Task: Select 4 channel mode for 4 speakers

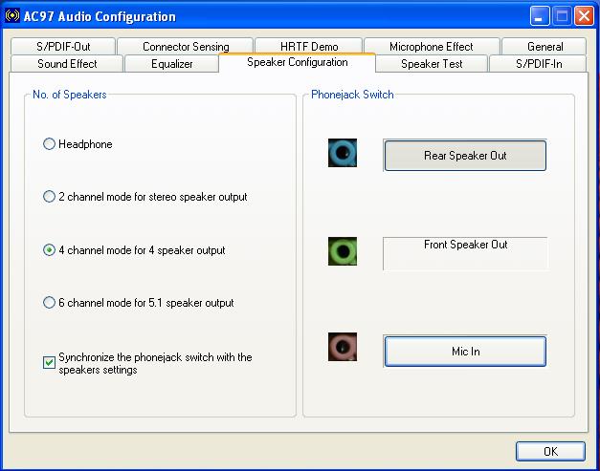Action: point(50,250)
